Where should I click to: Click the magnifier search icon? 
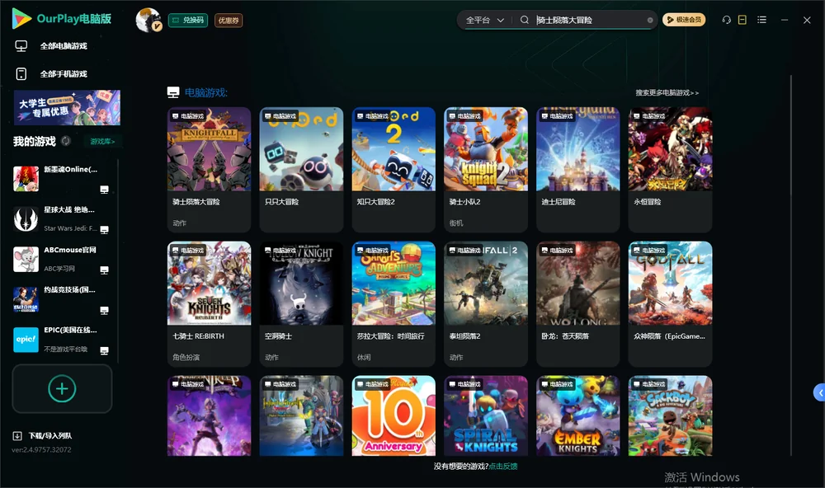(525, 20)
